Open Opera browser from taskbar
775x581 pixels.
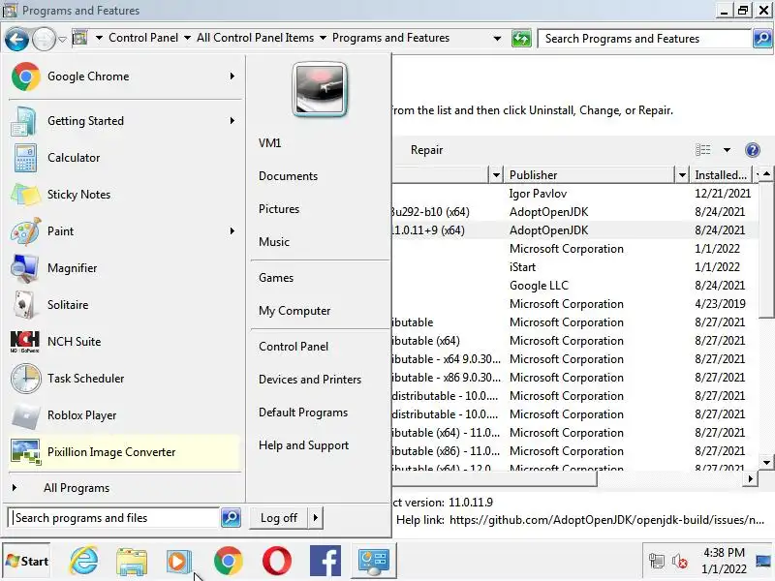coord(277,561)
